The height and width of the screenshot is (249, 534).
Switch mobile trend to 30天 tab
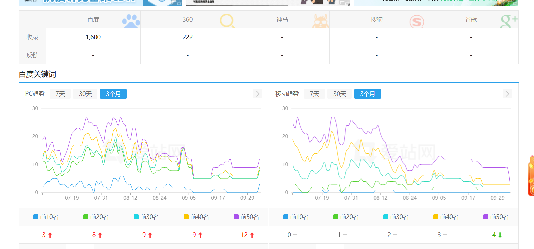pos(339,94)
